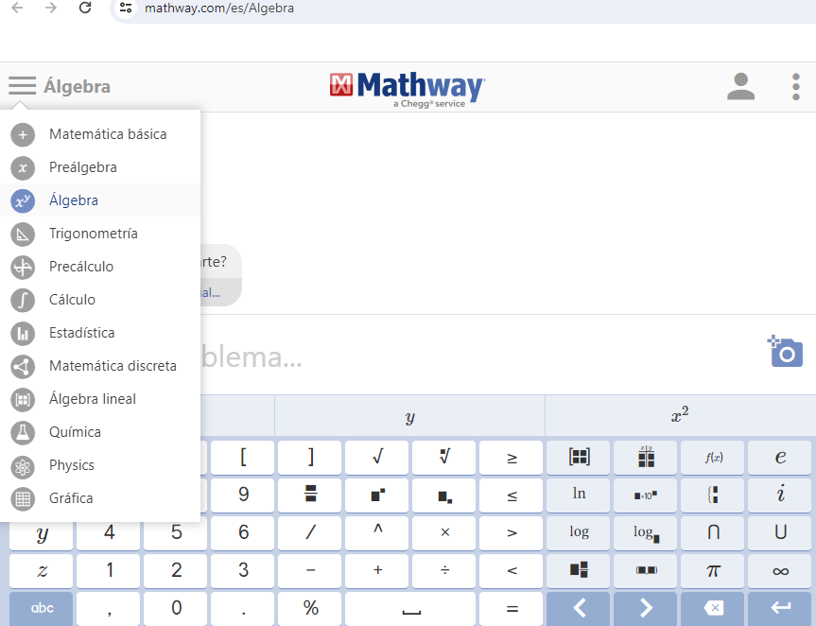Select Química from the subject list
This screenshot has height=626, width=816.
pyautogui.click(x=100, y=432)
